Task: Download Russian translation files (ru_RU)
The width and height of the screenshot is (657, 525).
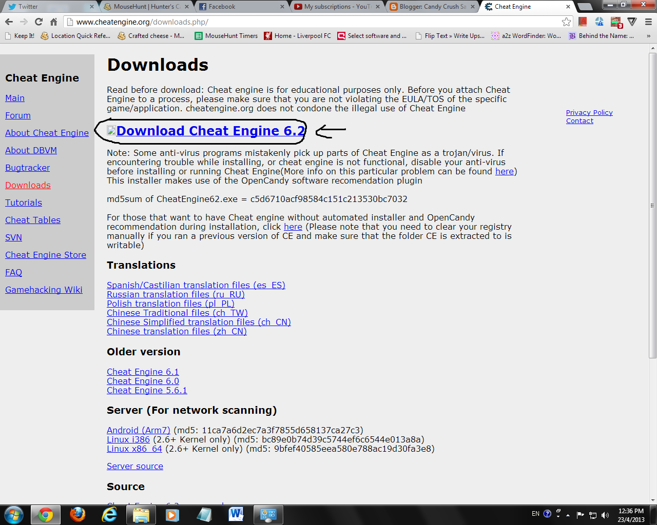Action: 176,294
